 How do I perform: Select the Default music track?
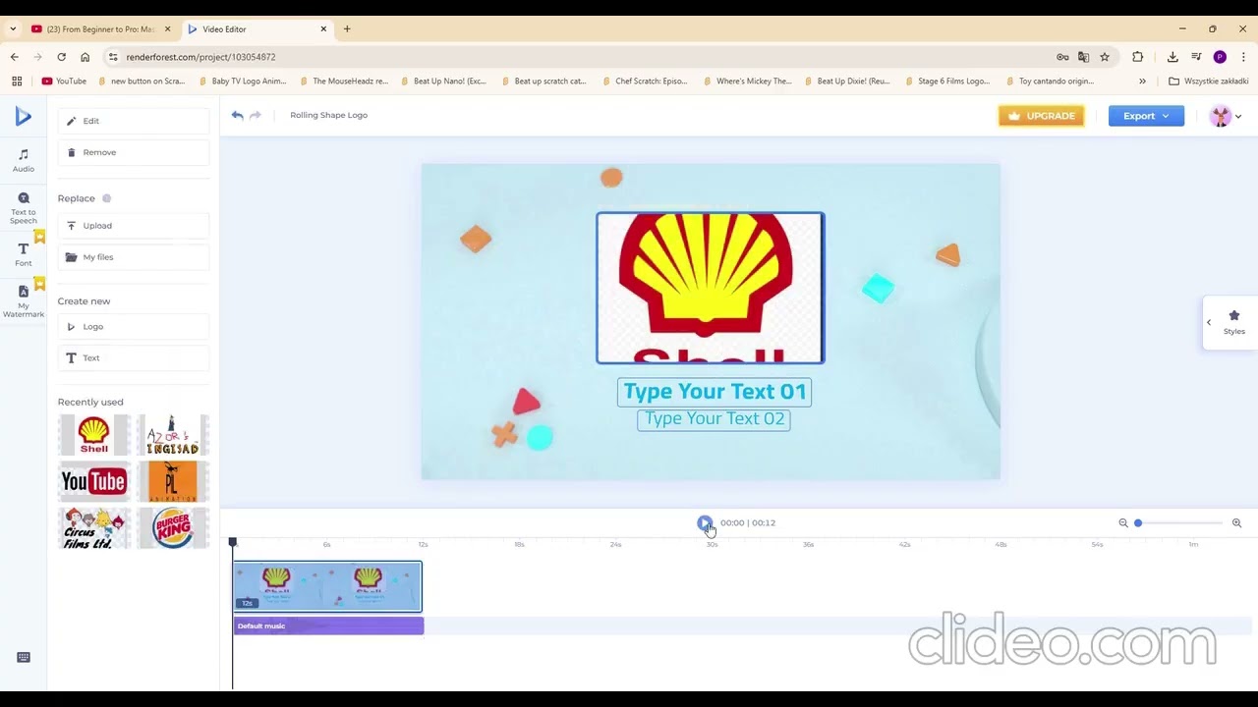point(328,625)
